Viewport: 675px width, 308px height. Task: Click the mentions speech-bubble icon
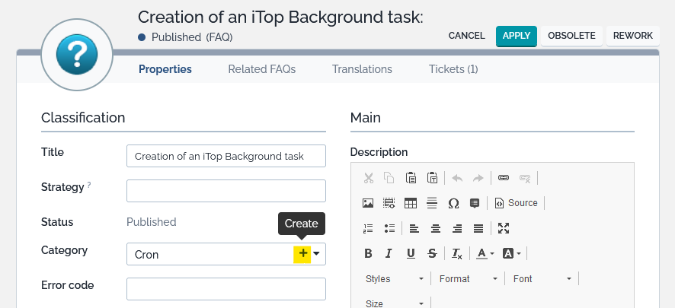point(475,203)
